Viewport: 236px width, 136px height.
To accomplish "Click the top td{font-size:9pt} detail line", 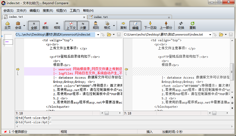I will (34, 118).
